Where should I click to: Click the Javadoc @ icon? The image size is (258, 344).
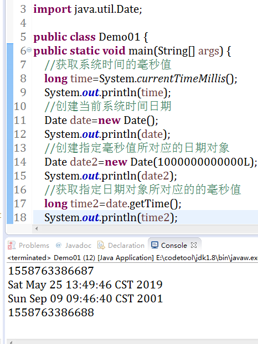point(58,245)
